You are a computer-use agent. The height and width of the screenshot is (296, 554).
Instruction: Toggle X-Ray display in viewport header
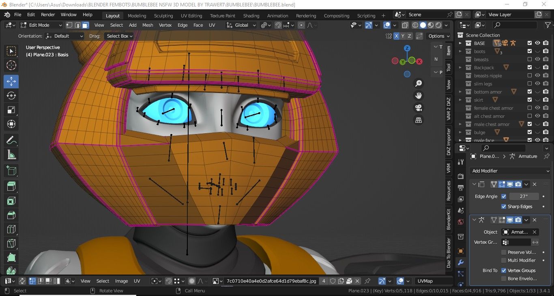pos(405,25)
